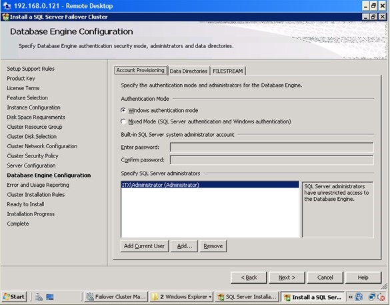This screenshot has width=390, height=305.
Task: Click Cluster Installation Rules step
Action: tap(36, 195)
